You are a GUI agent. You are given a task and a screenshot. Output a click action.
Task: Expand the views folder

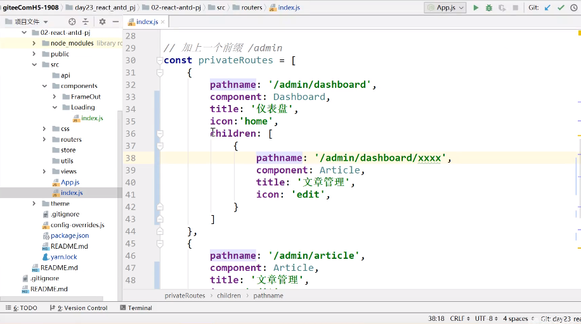coord(44,171)
